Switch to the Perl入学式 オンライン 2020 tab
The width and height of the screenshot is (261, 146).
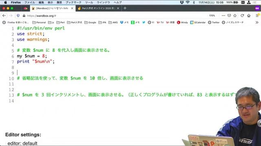(99, 8)
